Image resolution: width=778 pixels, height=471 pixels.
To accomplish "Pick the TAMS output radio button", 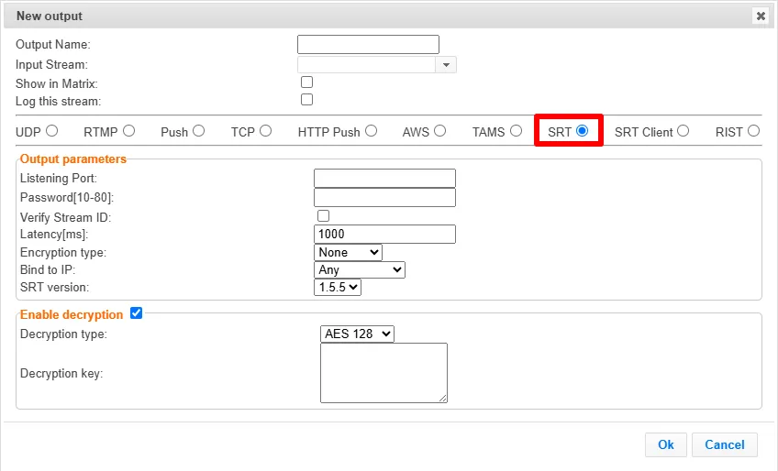I will pyautogui.click(x=516, y=131).
